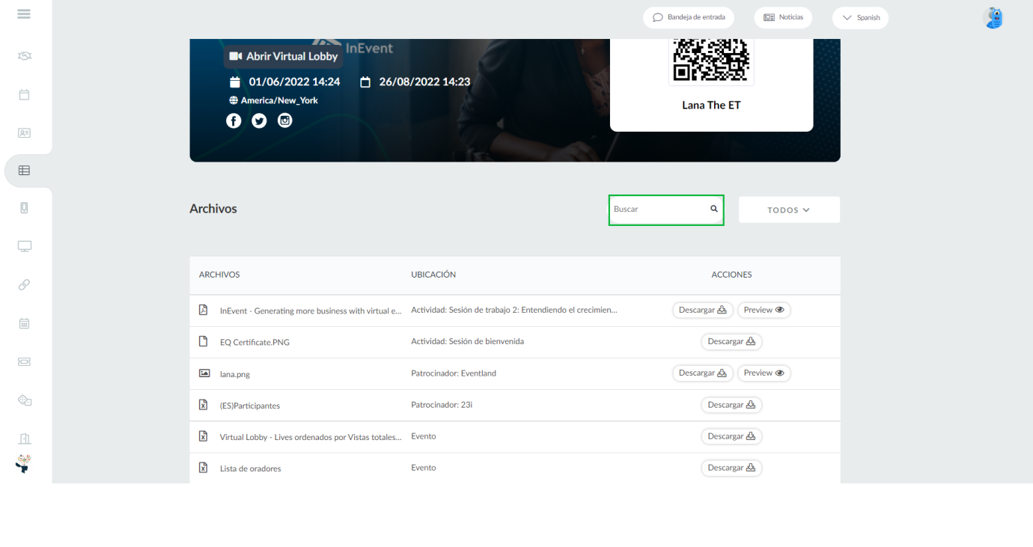Open the Twitter social link

(259, 120)
